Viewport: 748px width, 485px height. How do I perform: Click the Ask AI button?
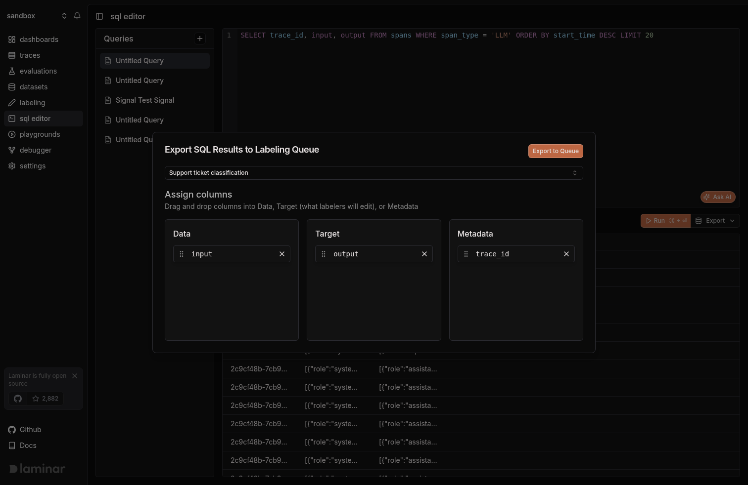pyautogui.click(x=718, y=197)
